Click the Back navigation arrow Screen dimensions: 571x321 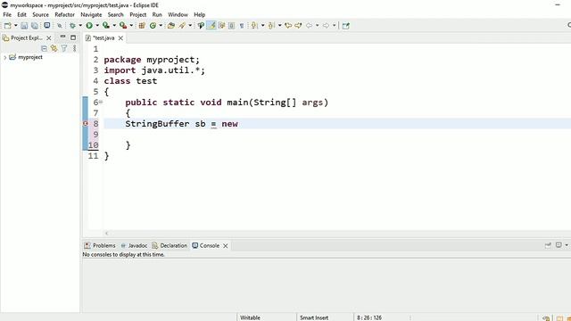(x=309, y=26)
